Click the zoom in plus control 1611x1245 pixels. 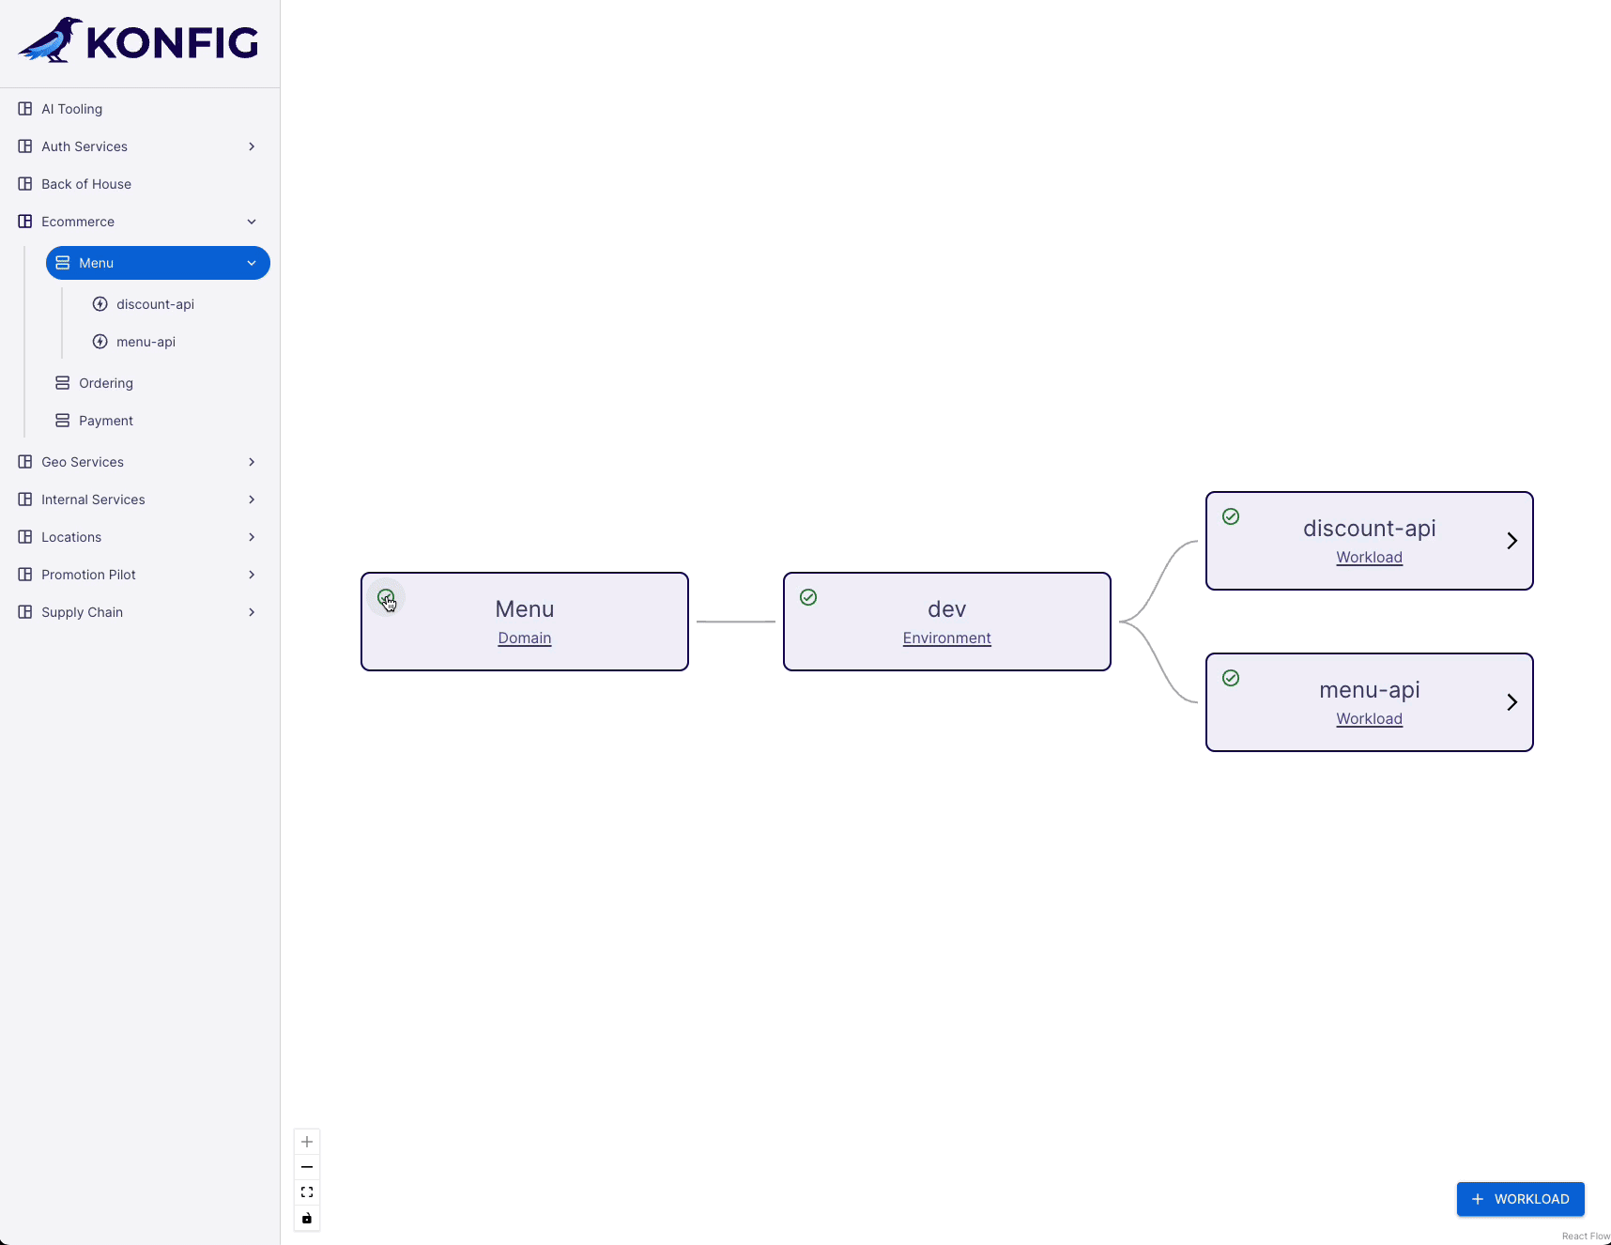click(307, 1142)
